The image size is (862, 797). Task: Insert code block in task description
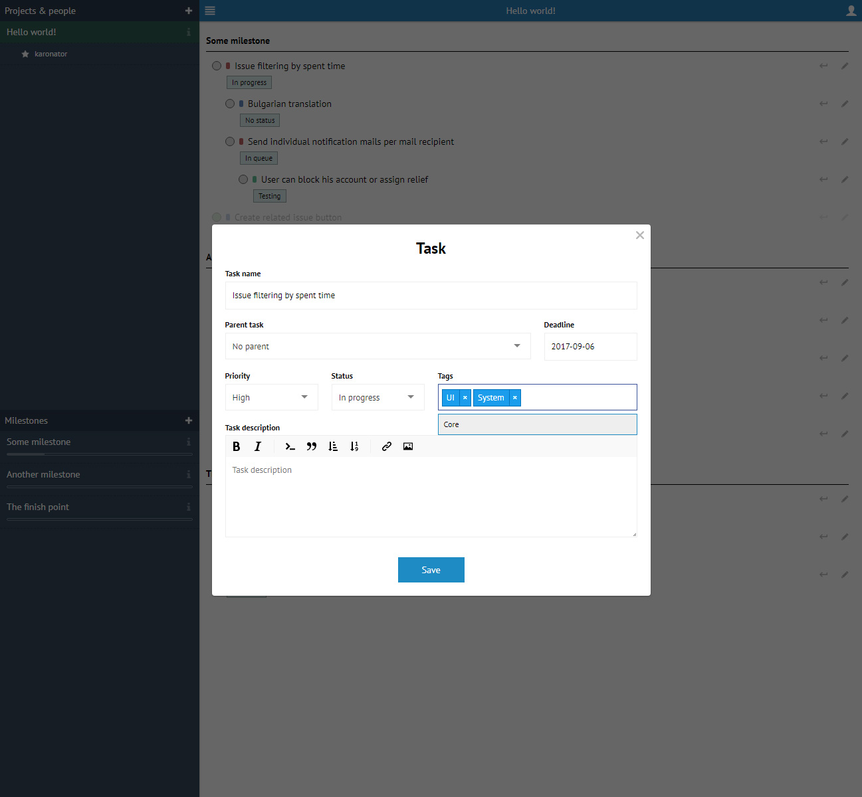[x=290, y=446]
